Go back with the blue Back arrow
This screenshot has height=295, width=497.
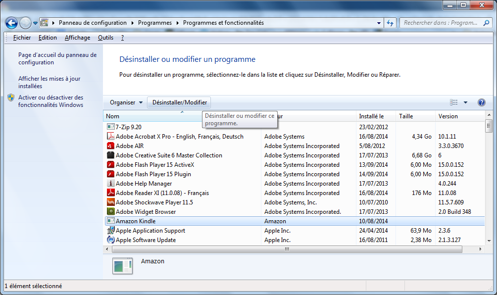tap(11, 23)
